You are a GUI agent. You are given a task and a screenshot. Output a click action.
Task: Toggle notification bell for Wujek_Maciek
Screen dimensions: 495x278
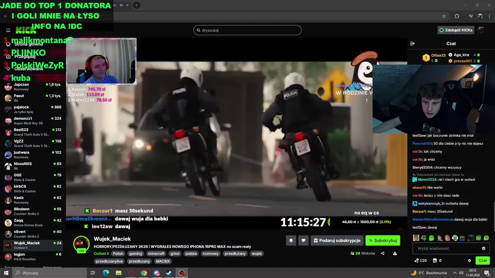click(291, 241)
